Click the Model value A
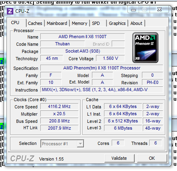Image resolution: width=177 pixels, height=171 pixels. 102,75
